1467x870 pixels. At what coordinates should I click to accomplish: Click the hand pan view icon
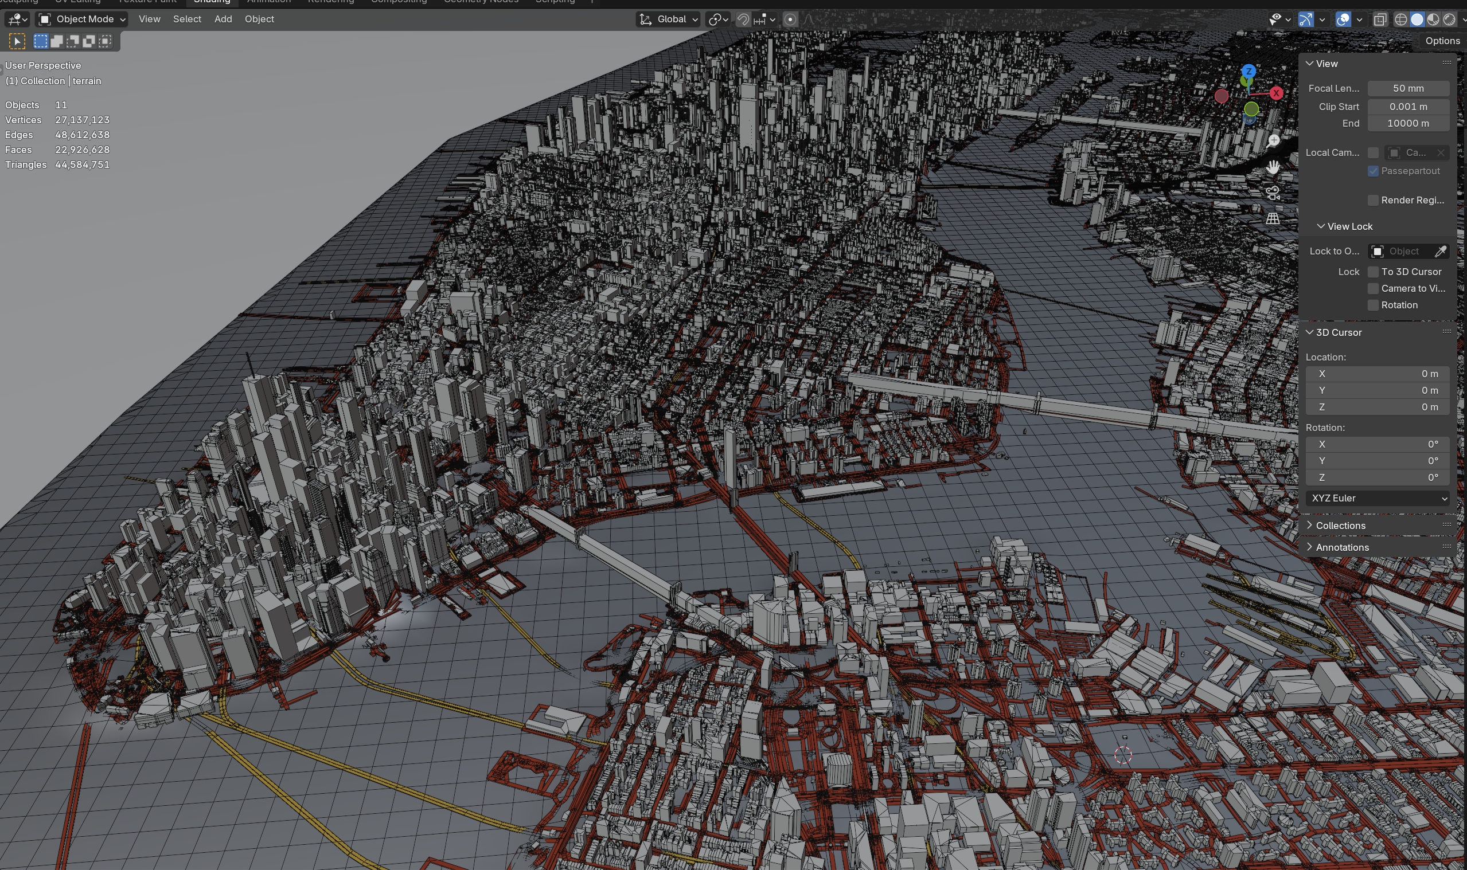[1272, 167]
